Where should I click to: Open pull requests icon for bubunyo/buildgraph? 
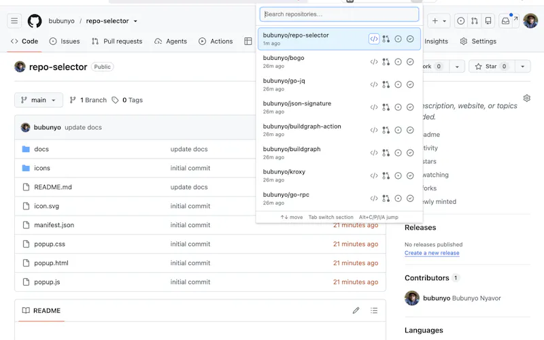(386, 152)
